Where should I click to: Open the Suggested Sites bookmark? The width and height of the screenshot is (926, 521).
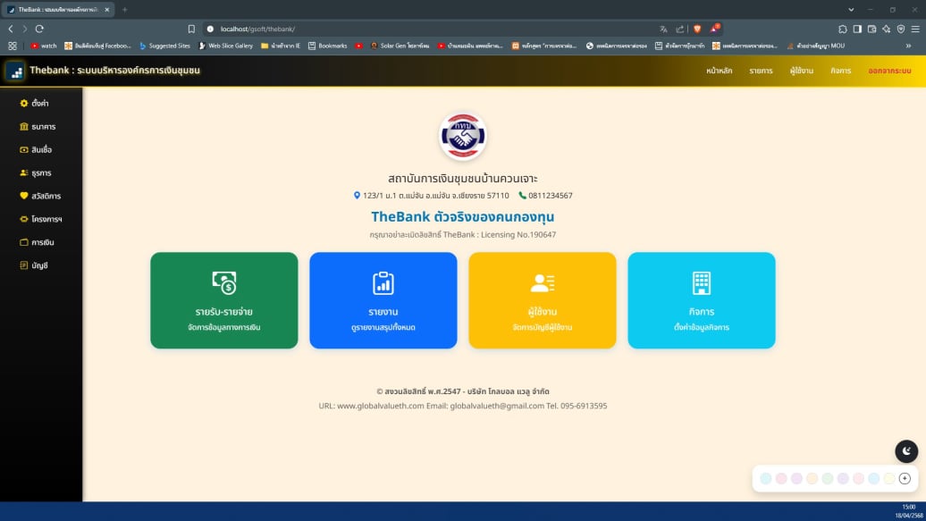164,46
